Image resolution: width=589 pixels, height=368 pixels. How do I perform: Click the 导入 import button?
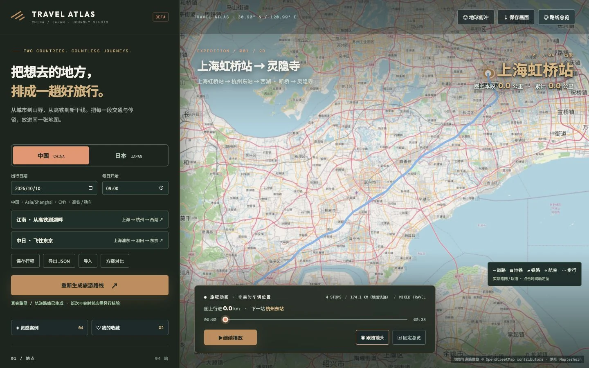[88, 261]
